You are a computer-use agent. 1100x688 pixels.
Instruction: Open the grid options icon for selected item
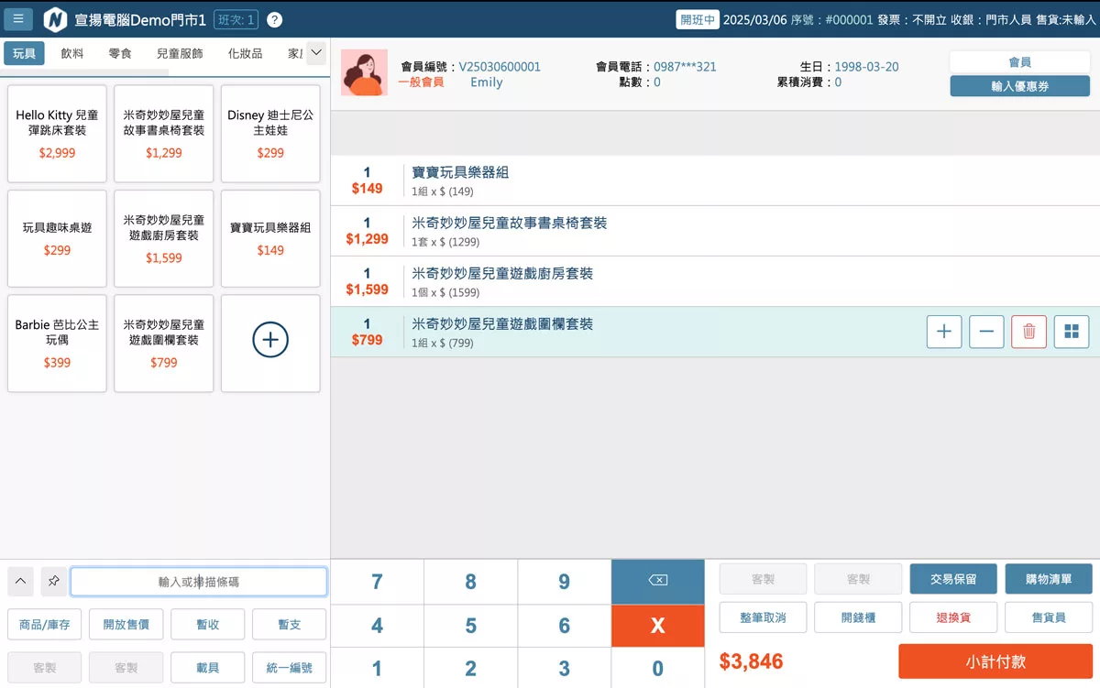1072,332
